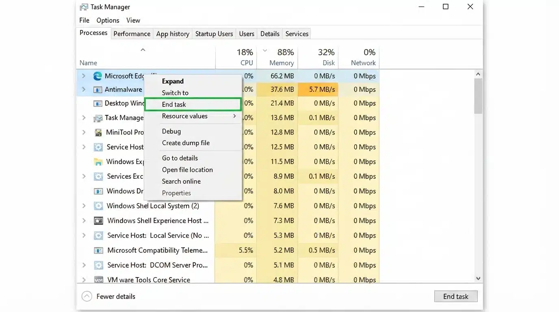Click the Windows Shell Experience Host icon
Screen dimensions: 559x312
[98, 221]
